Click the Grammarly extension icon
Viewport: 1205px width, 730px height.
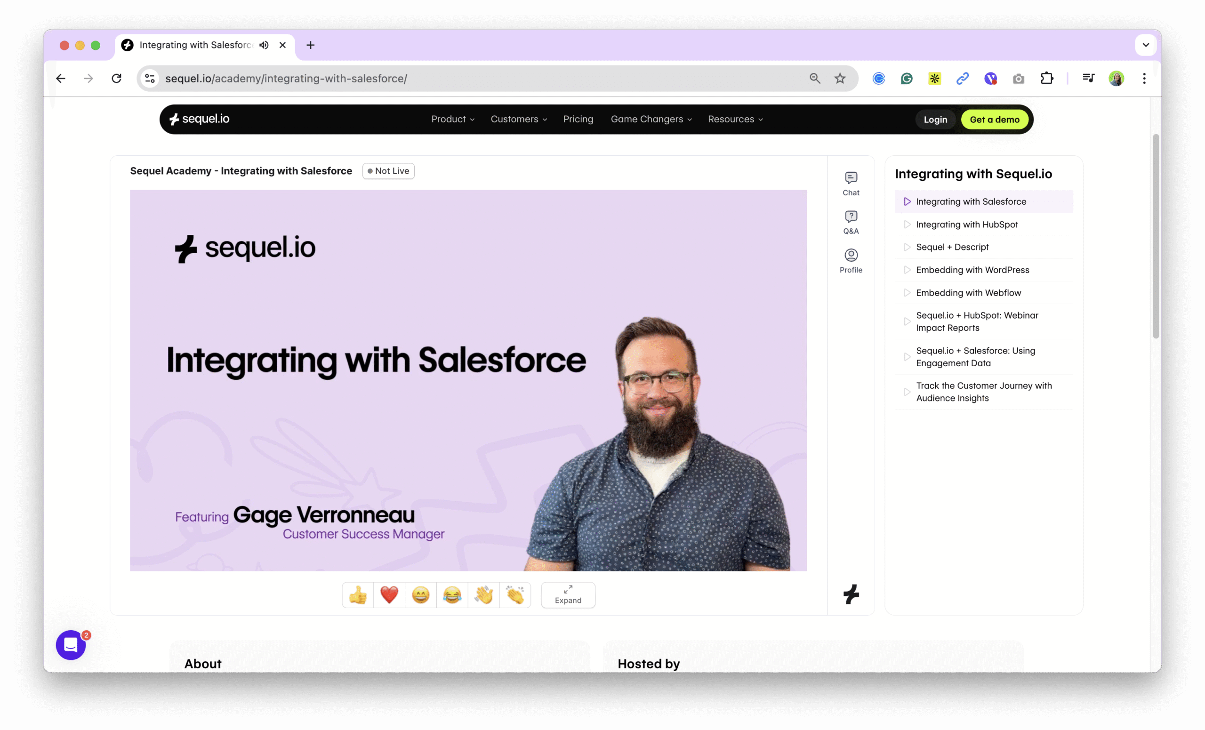[907, 78]
